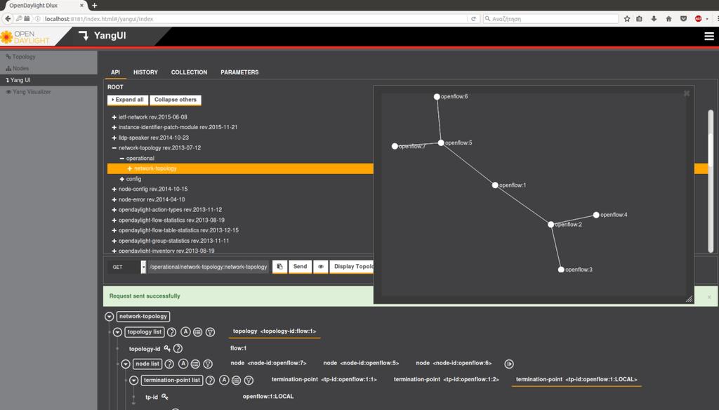Click the vertical scrollbar right of popup
719x410 pixels.
click(x=711, y=180)
